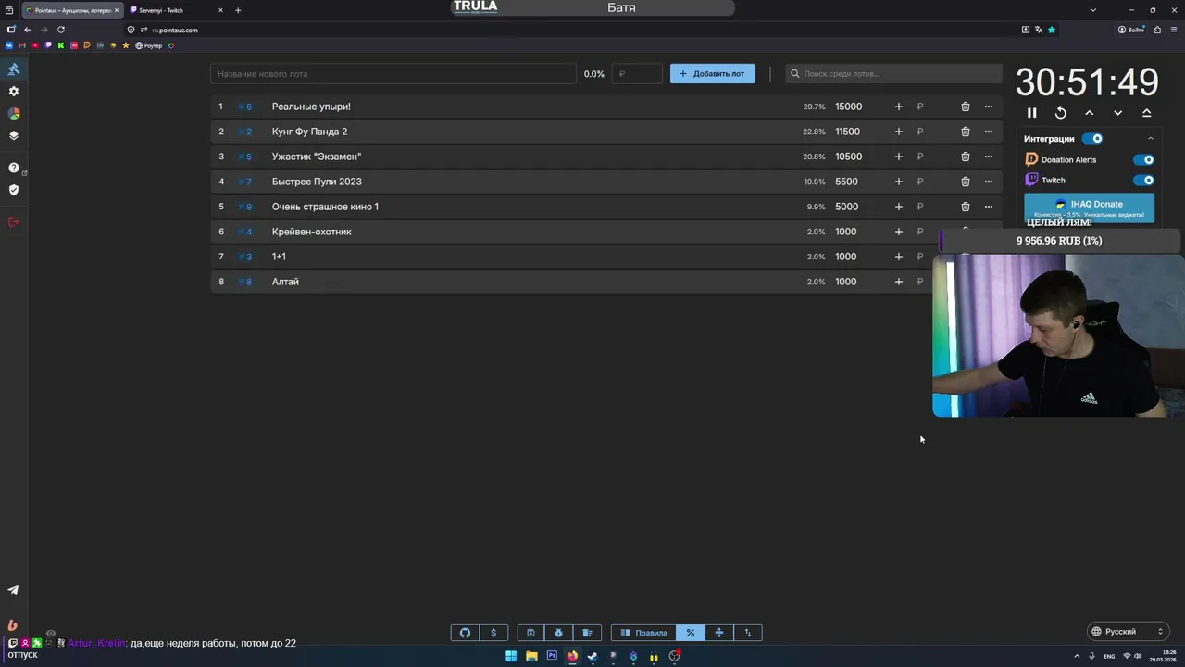Focus the Название нового лота field
The height and width of the screenshot is (667, 1185).
(x=393, y=74)
